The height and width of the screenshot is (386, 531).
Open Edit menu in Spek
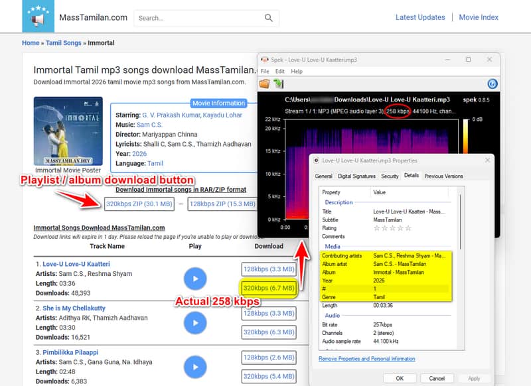click(x=279, y=72)
